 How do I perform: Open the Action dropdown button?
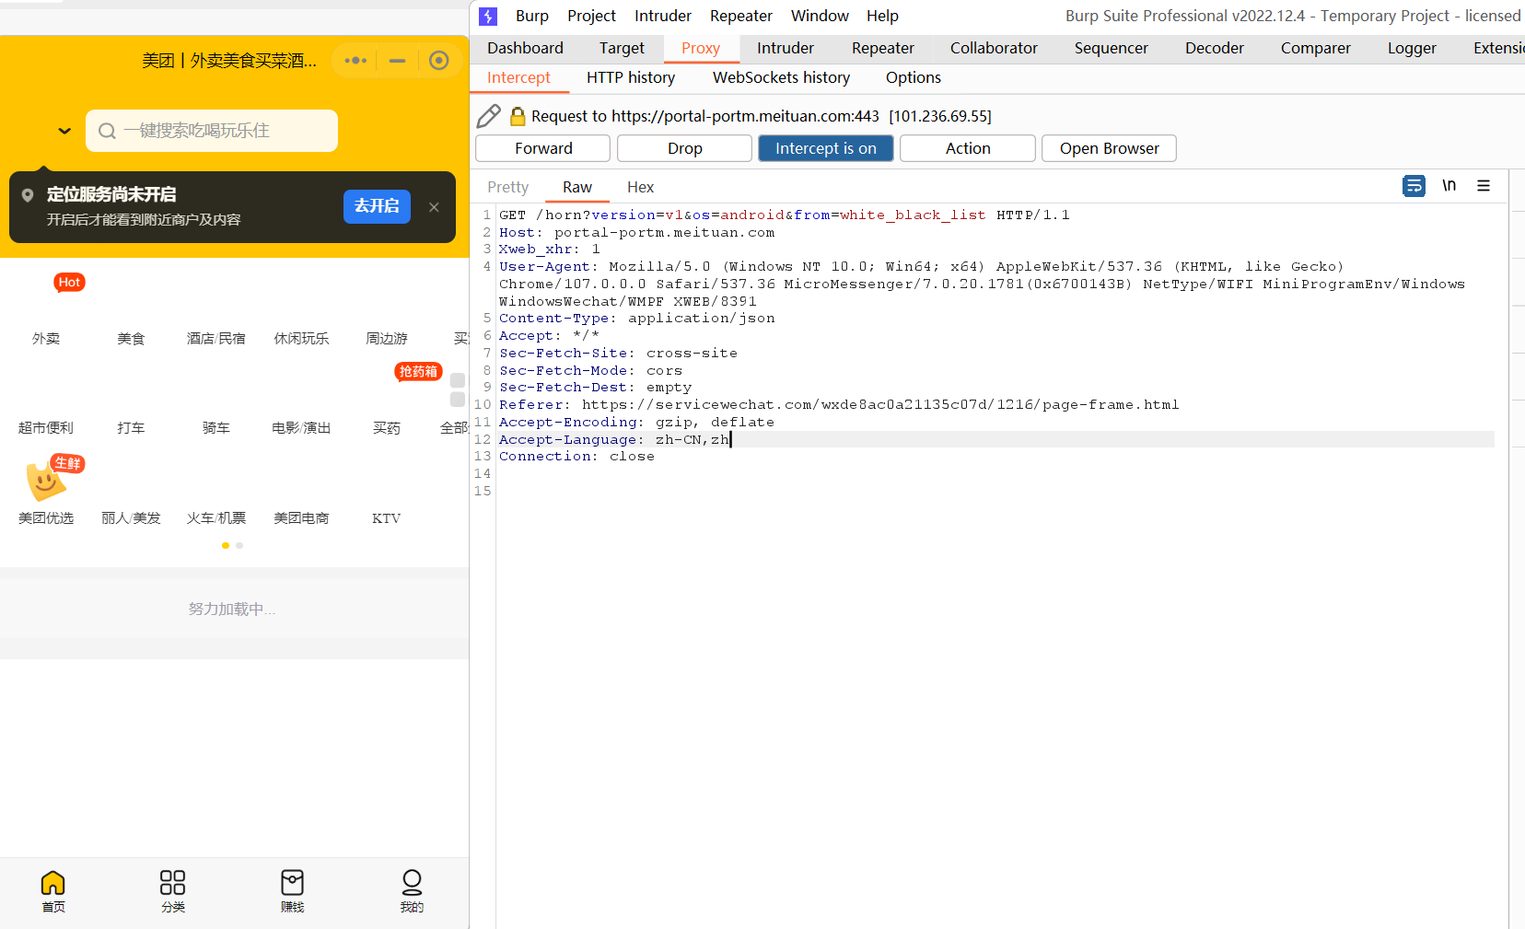[968, 148]
